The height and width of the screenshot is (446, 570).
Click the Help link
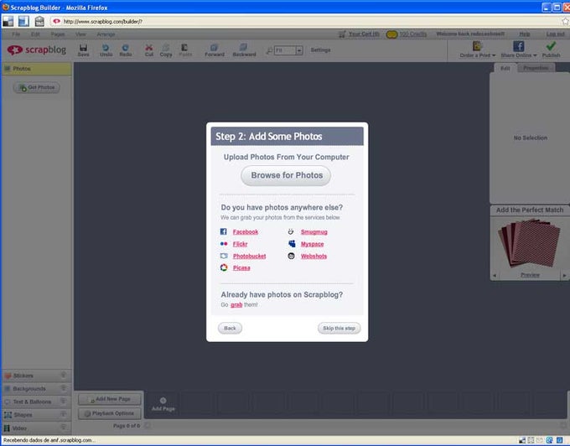click(524, 34)
